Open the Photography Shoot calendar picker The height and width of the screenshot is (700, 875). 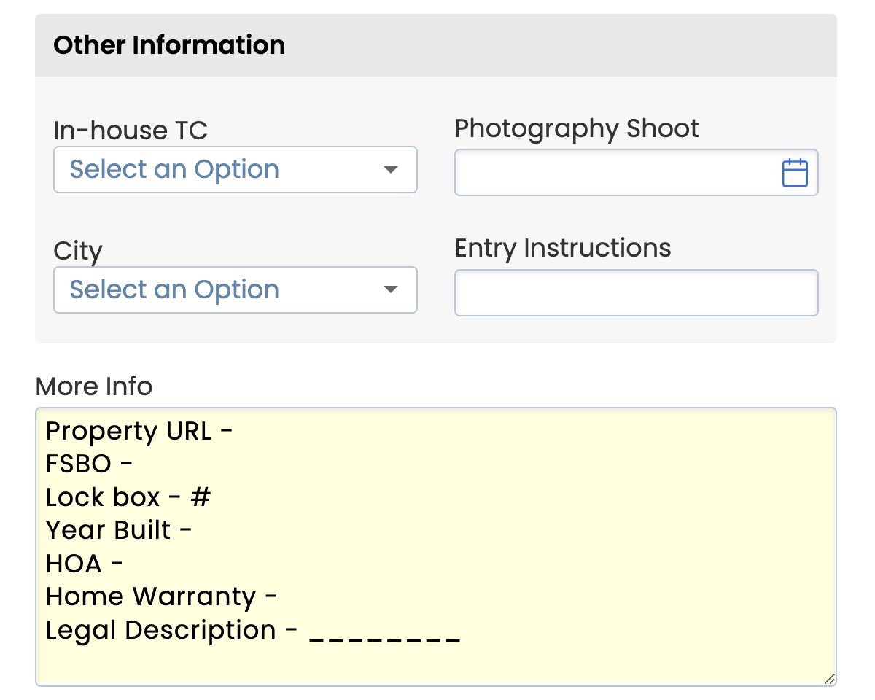[794, 174]
